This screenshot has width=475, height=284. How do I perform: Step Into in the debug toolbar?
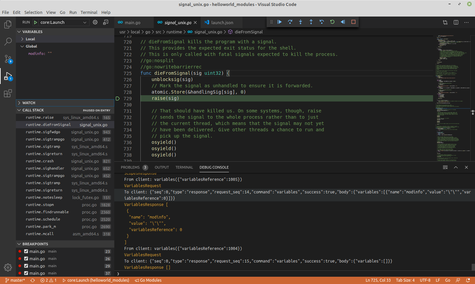point(301,22)
